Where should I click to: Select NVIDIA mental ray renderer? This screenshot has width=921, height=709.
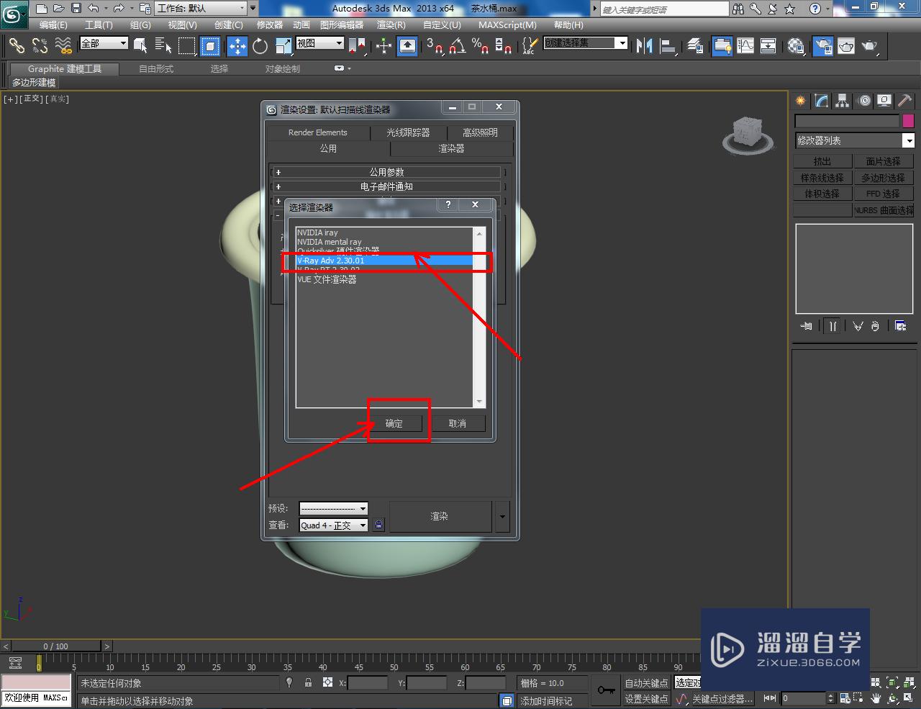tap(384, 242)
